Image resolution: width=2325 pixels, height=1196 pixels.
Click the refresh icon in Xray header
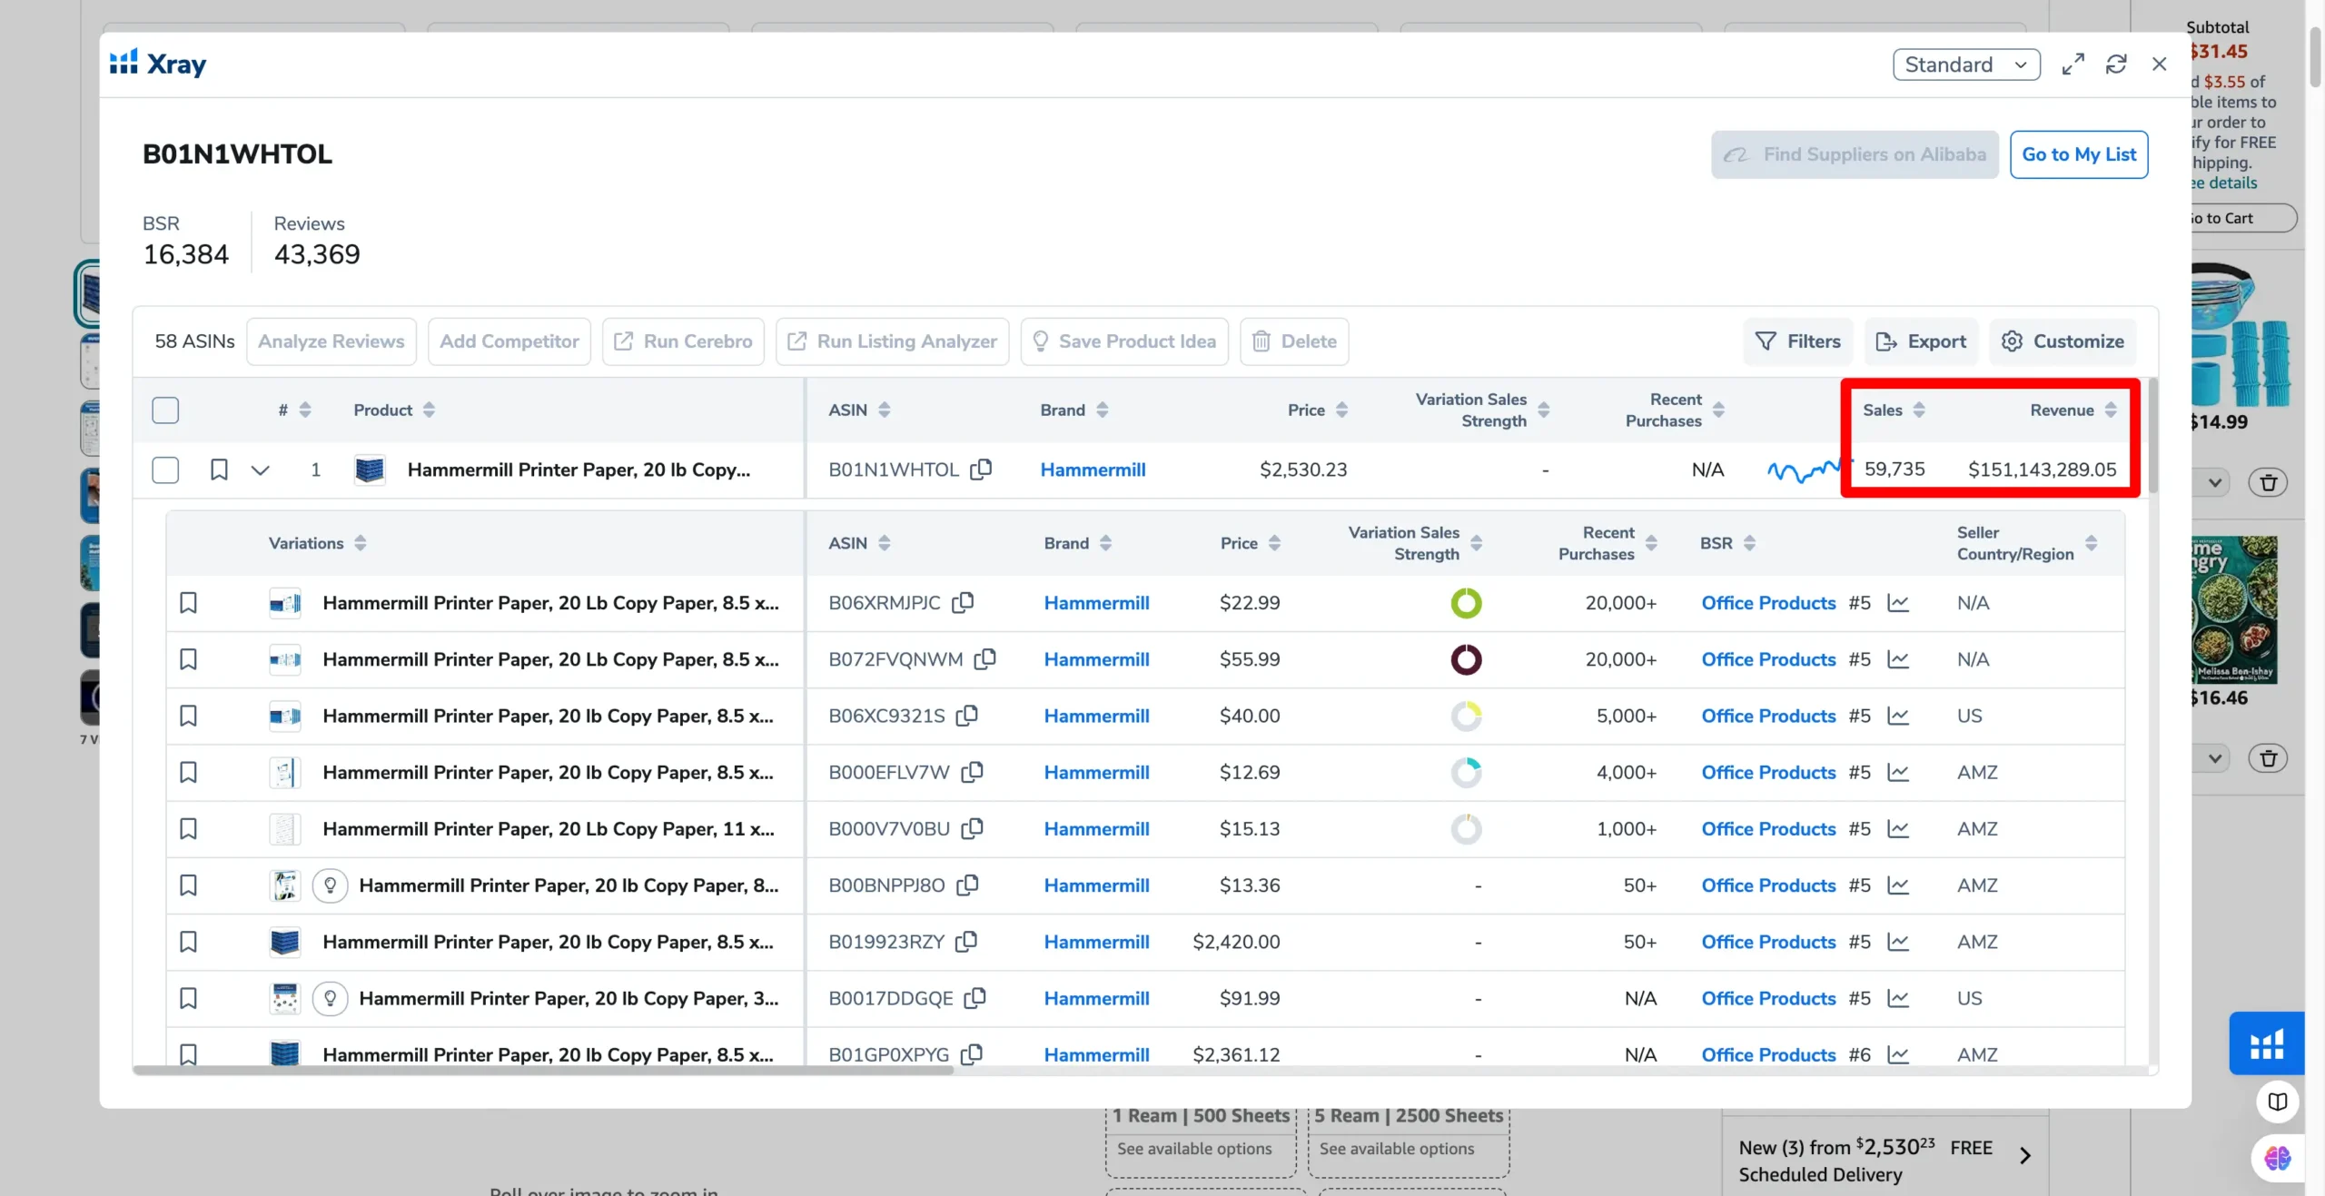tap(2118, 64)
